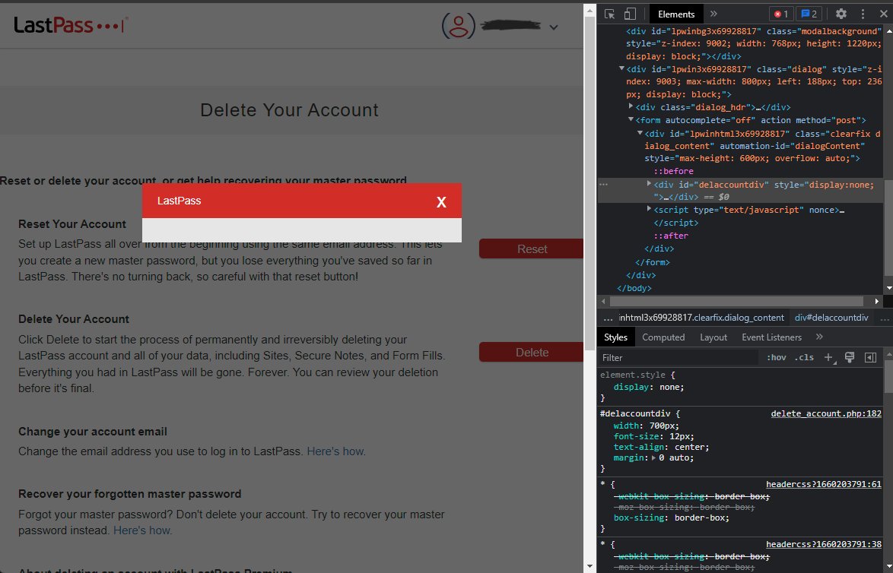Expand the account dropdown chevron
The width and height of the screenshot is (893, 573).
click(x=554, y=27)
